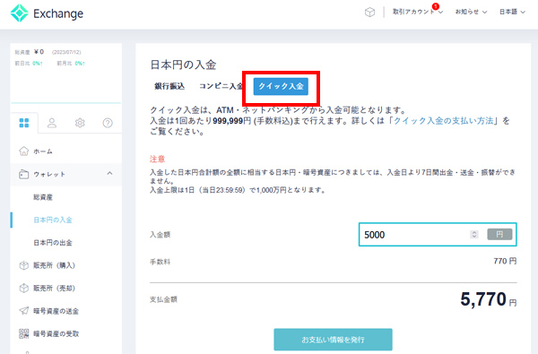Click the 販売所（購入） box icon
This screenshot has width=538, height=354.
tap(23, 265)
